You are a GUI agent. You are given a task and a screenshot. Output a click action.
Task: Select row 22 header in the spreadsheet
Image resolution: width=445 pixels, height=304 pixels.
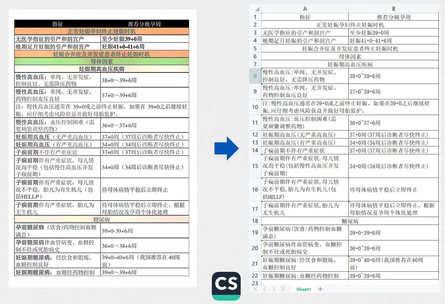pyautogui.click(x=255, y=276)
